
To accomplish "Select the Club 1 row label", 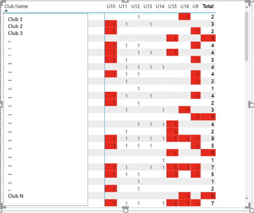I will (15, 19).
